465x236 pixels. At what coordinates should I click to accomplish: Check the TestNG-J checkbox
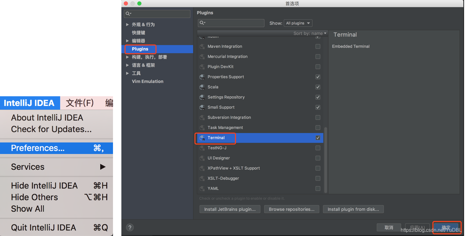(318, 148)
